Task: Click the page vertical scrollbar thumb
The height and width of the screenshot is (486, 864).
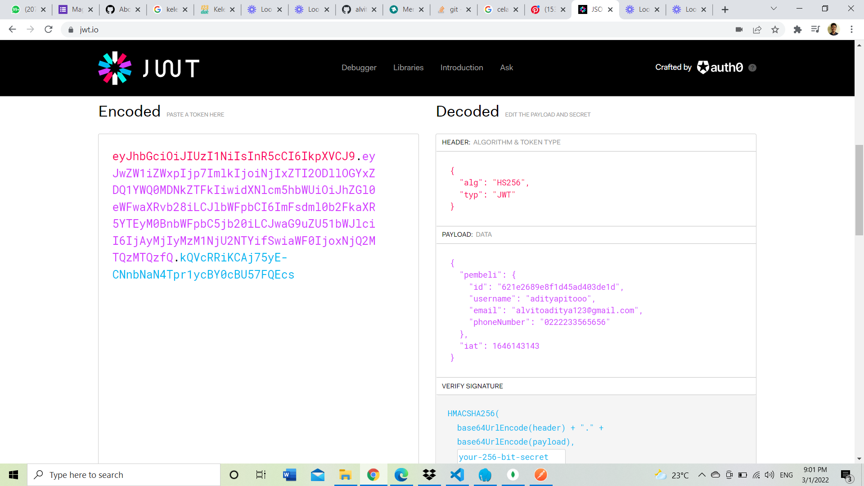Action: [x=859, y=190]
